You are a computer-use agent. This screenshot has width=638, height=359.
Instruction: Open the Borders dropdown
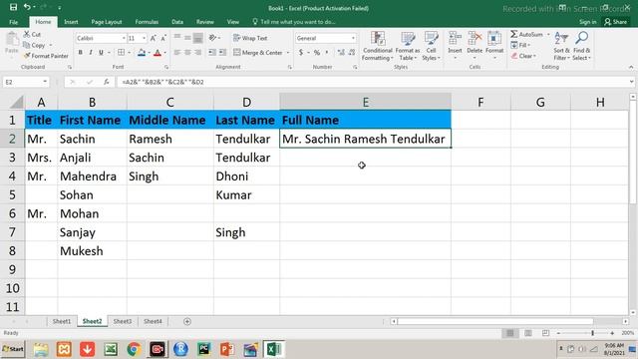[129, 53]
